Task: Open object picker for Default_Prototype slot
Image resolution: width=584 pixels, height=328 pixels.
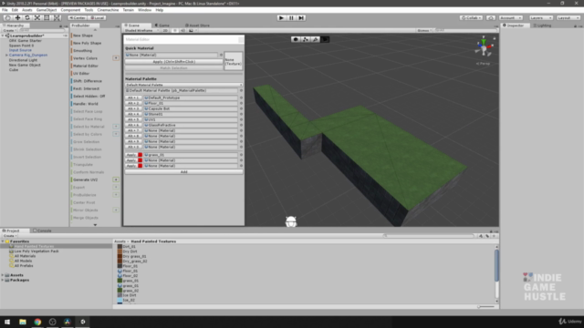Action: [241, 97]
